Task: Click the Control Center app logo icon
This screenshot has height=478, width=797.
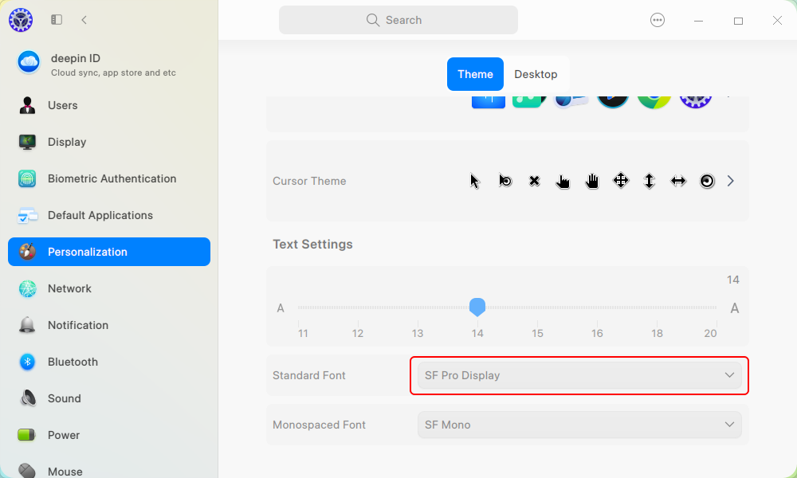Action: [21, 20]
